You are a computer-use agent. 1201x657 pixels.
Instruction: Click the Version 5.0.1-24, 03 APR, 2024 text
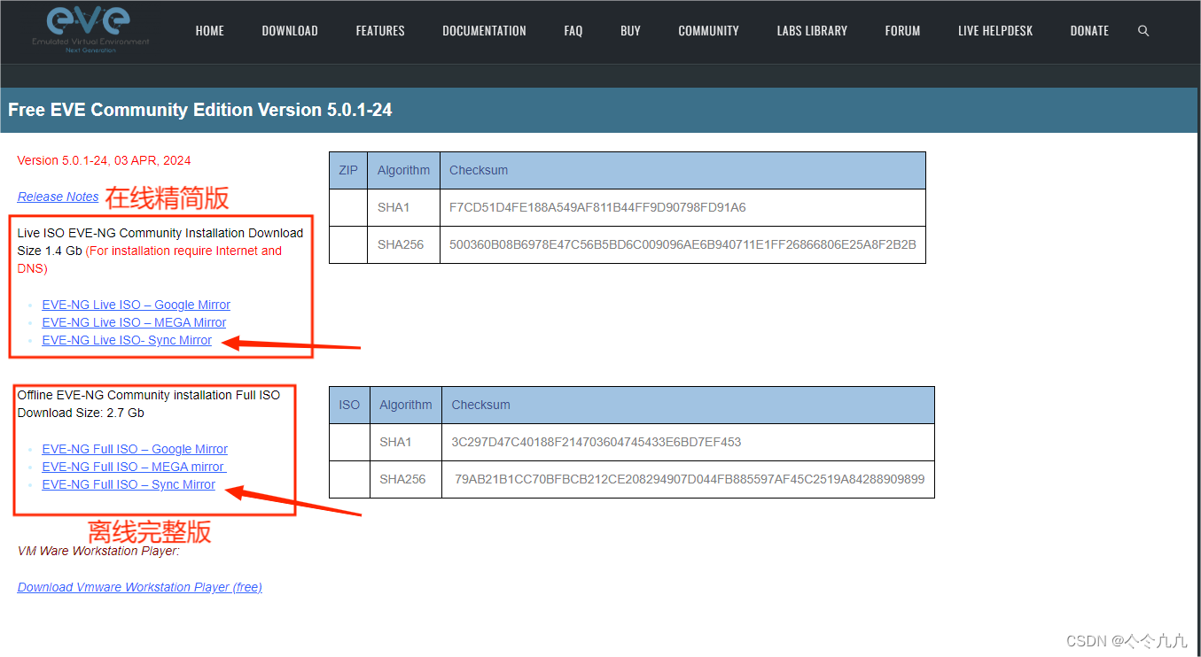click(x=104, y=160)
